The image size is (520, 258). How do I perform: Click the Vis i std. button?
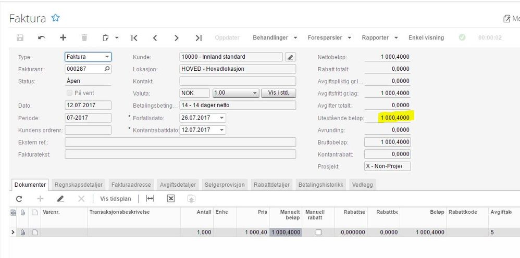[278, 93]
